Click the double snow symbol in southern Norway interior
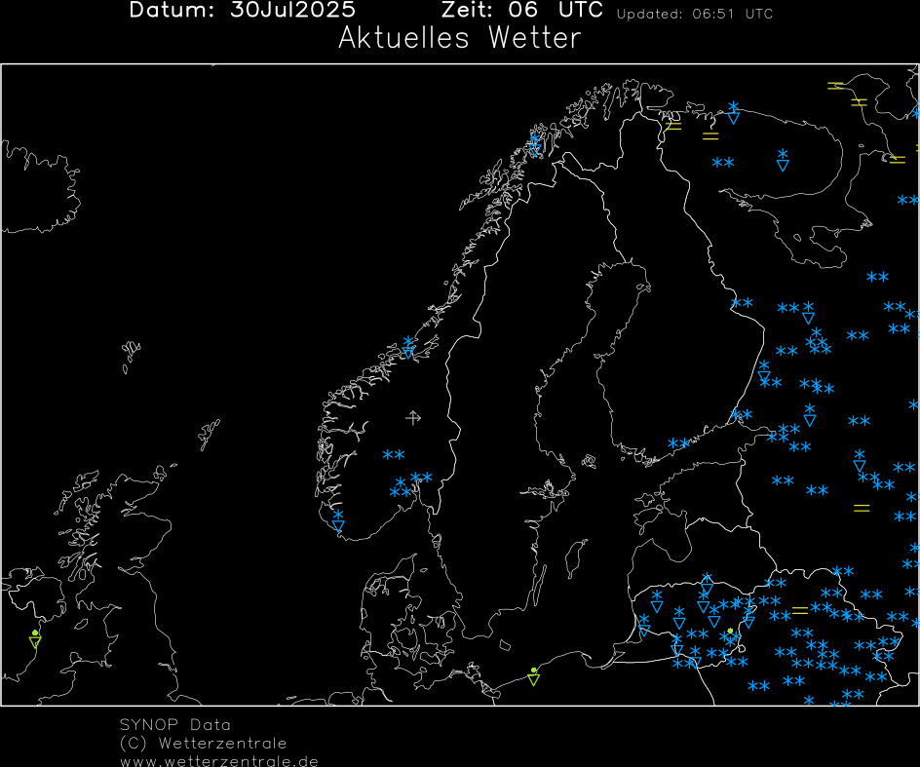The width and height of the screenshot is (920, 767). click(x=394, y=455)
